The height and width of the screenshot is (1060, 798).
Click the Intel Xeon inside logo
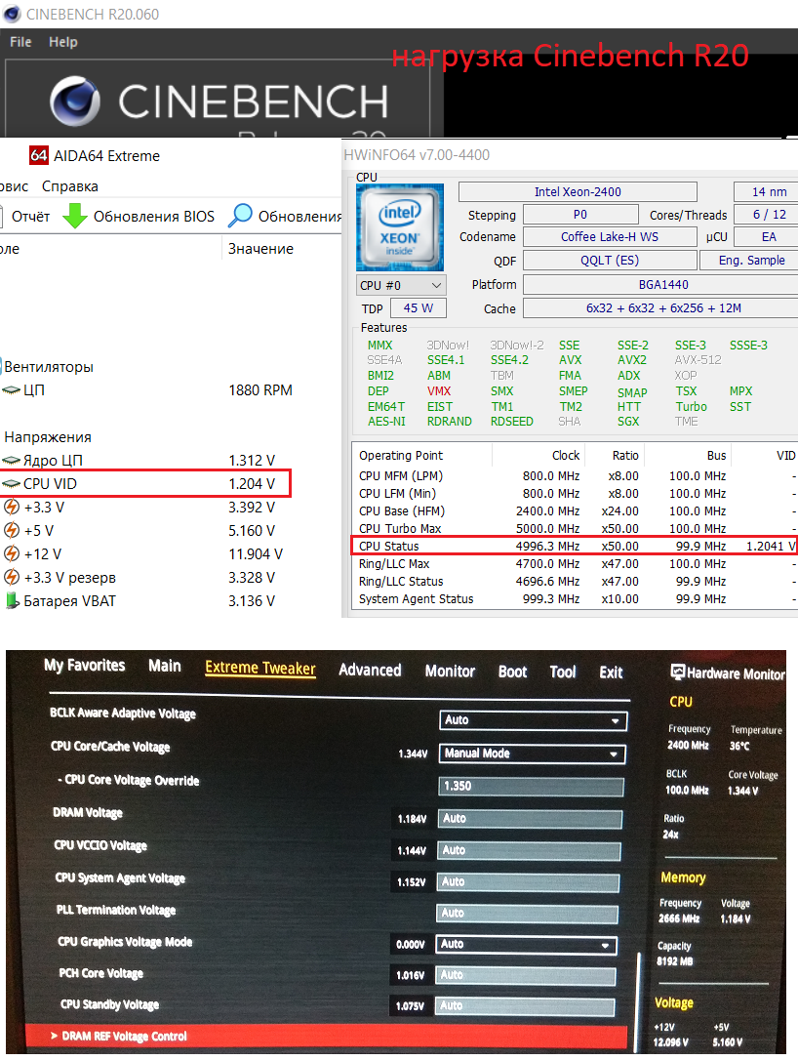tap(400, 227)
